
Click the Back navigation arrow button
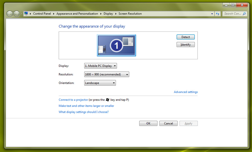click(10, 14)
